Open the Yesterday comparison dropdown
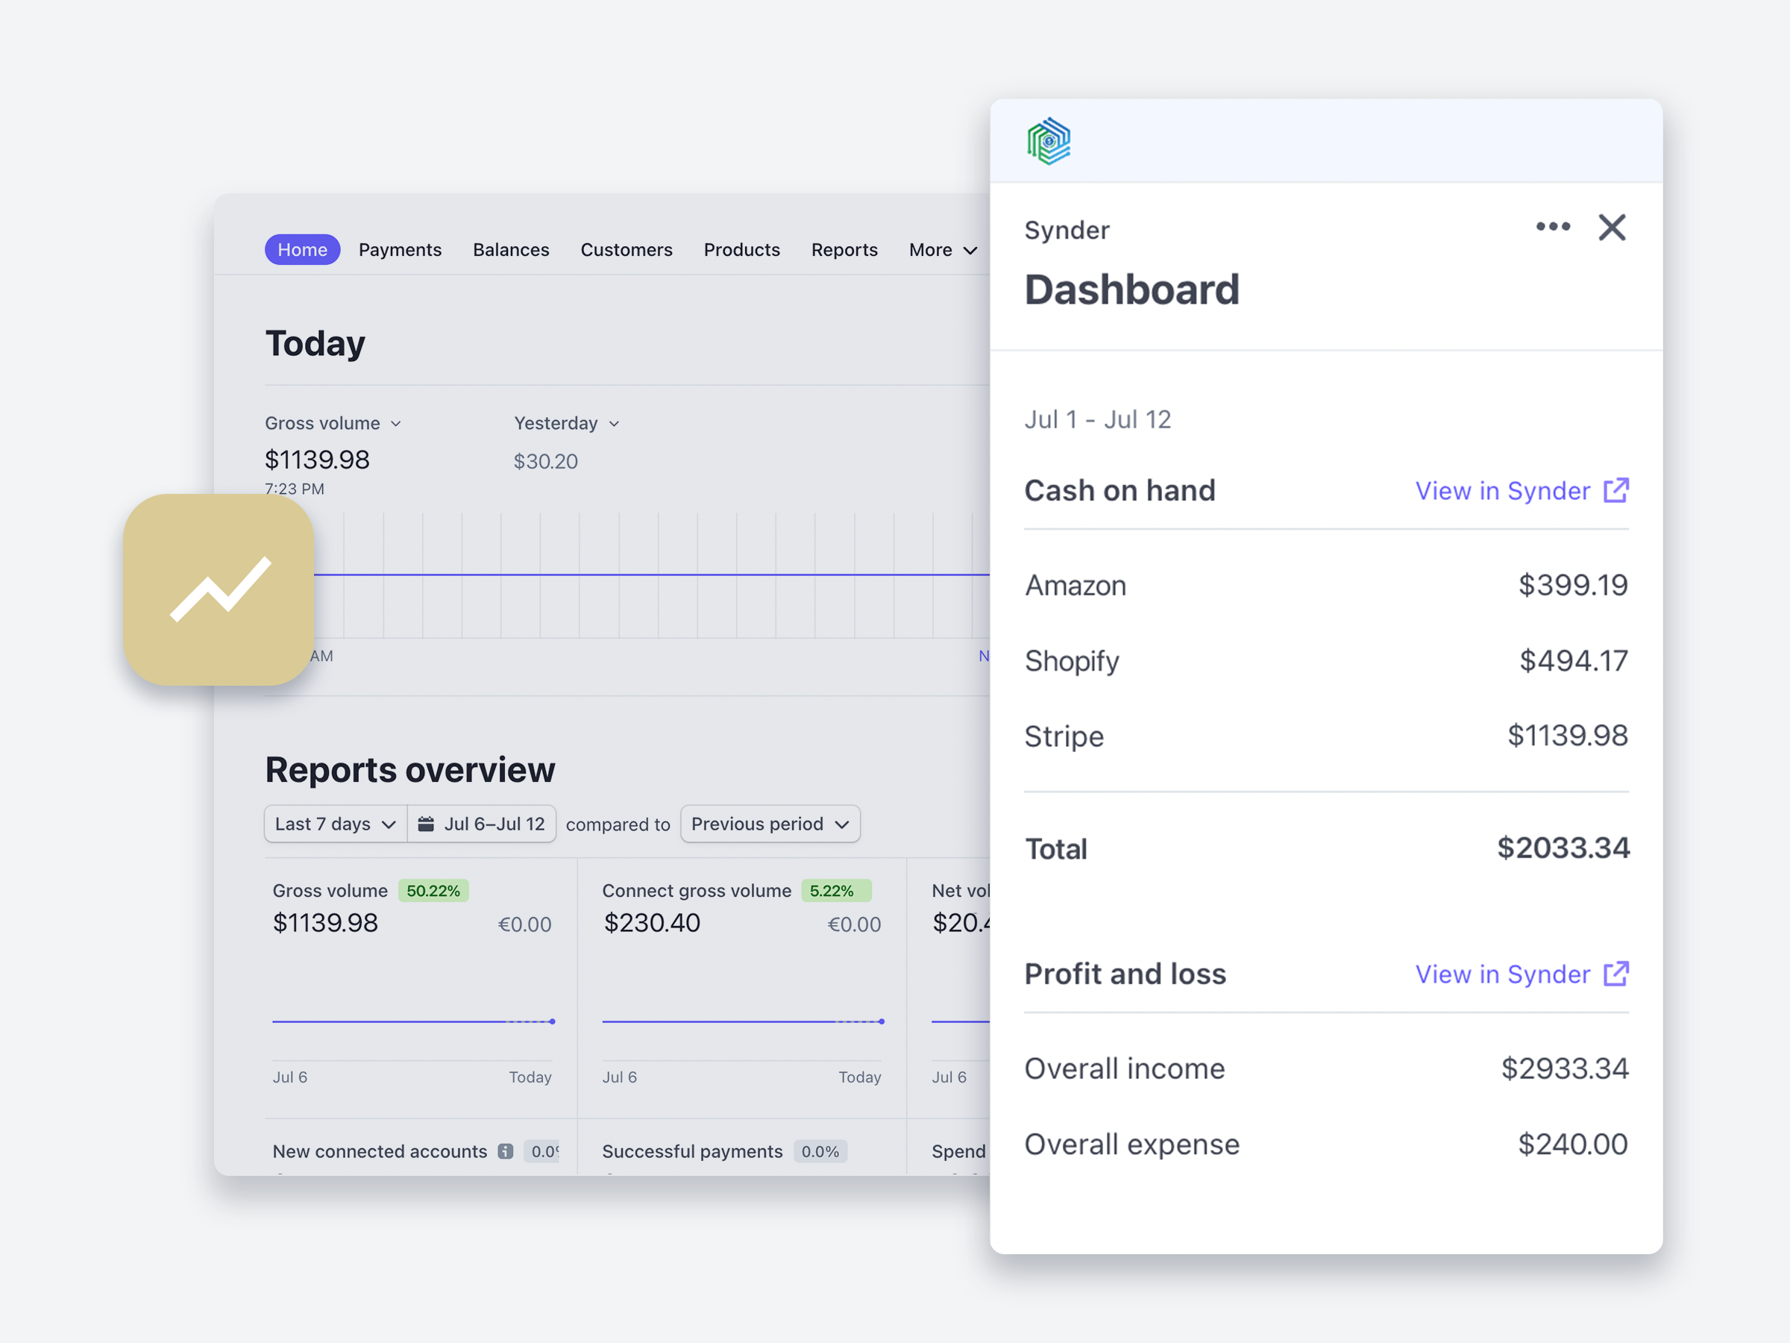The image size is (1790, 1343). pyautogui.click(x=565, y=422)
